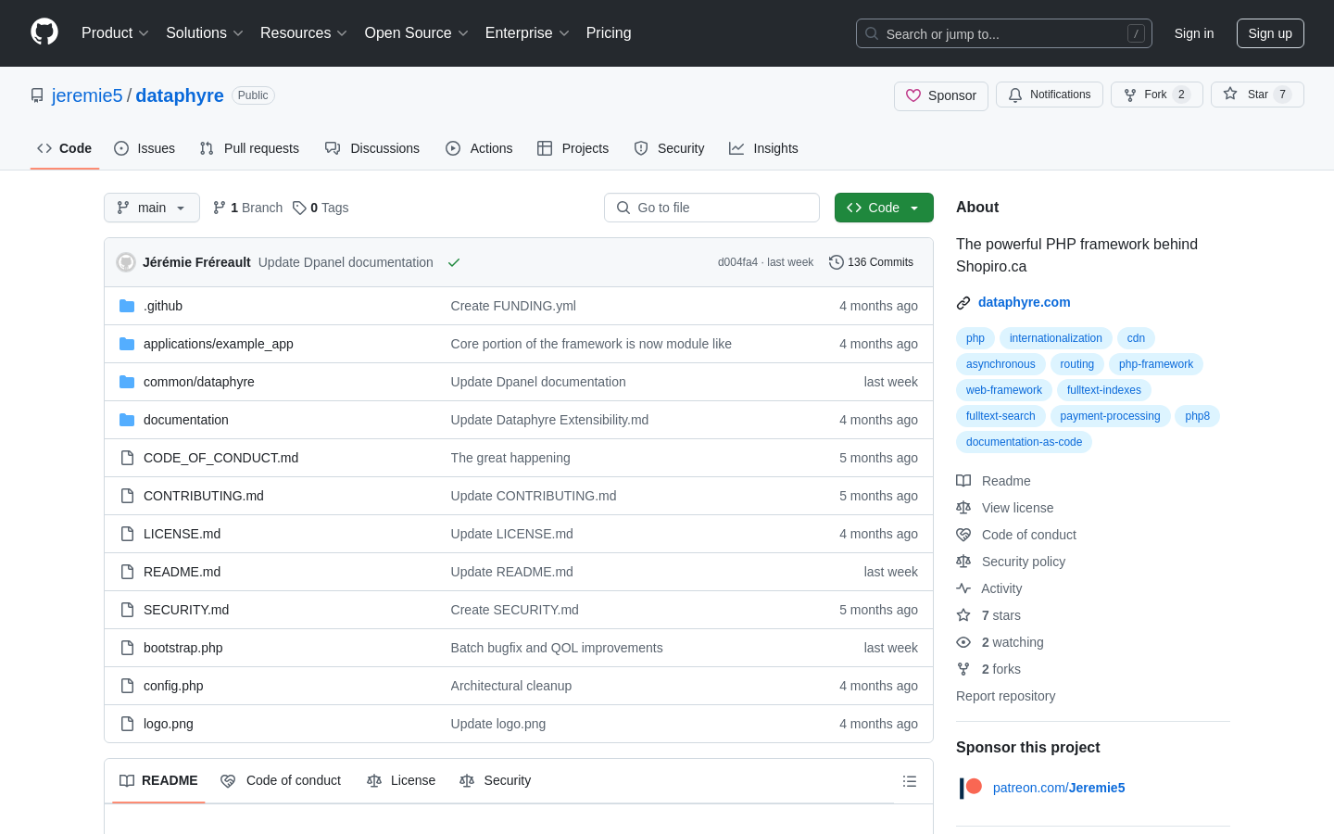Click the jeremie5 owner link
Viewport: 1334px width, 834px height.
coord(87,95)
